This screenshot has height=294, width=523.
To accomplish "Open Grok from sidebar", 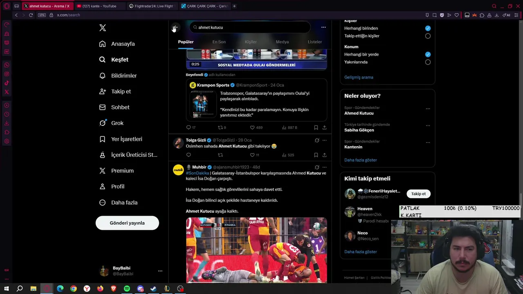I will [112, 123].
